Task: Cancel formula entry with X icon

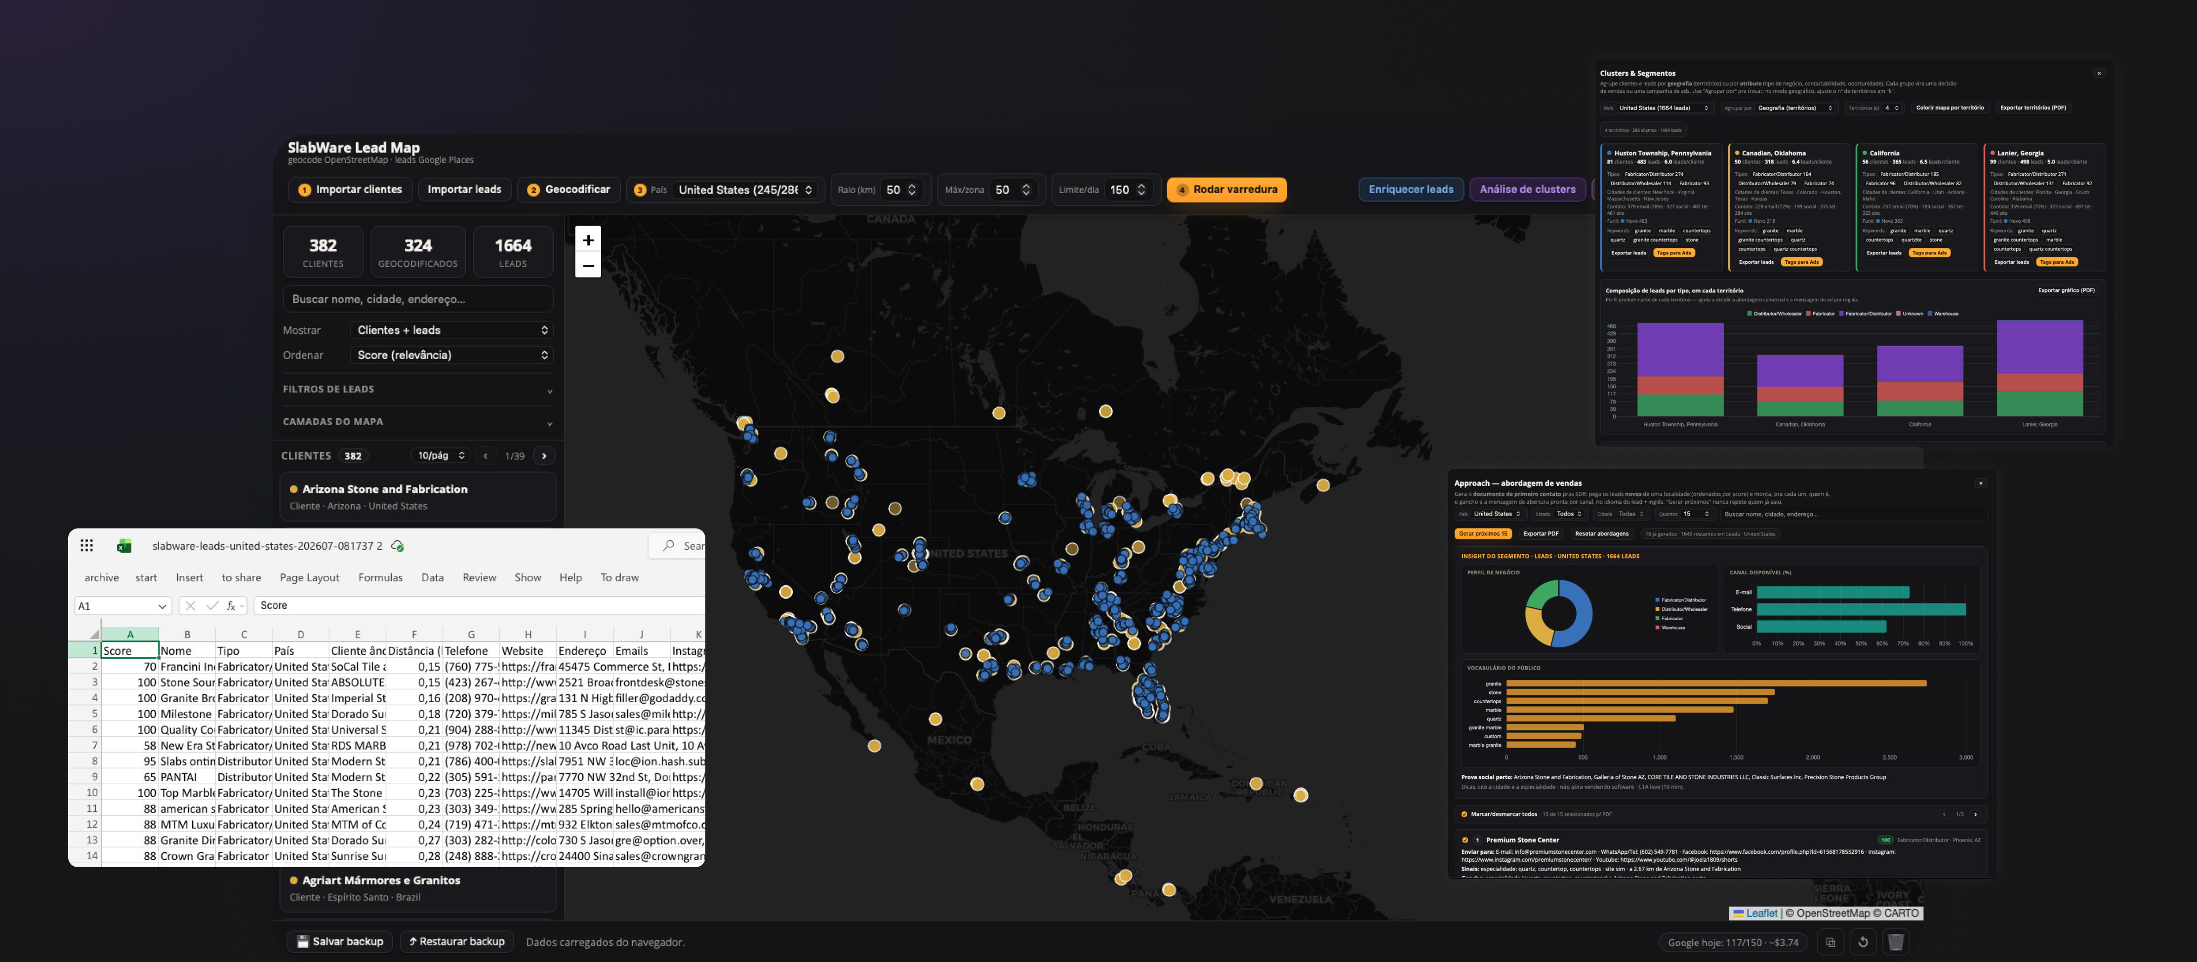Action: pos(190,605)
